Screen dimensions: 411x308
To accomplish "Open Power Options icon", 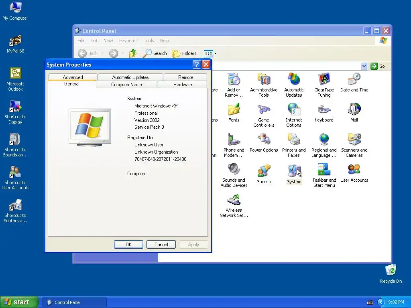I will (264, 142).
